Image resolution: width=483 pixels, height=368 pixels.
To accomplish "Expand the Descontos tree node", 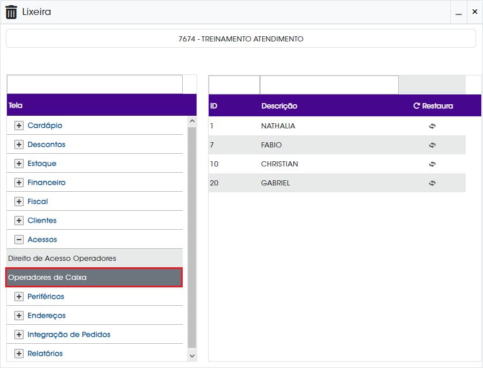I will 19,145.
